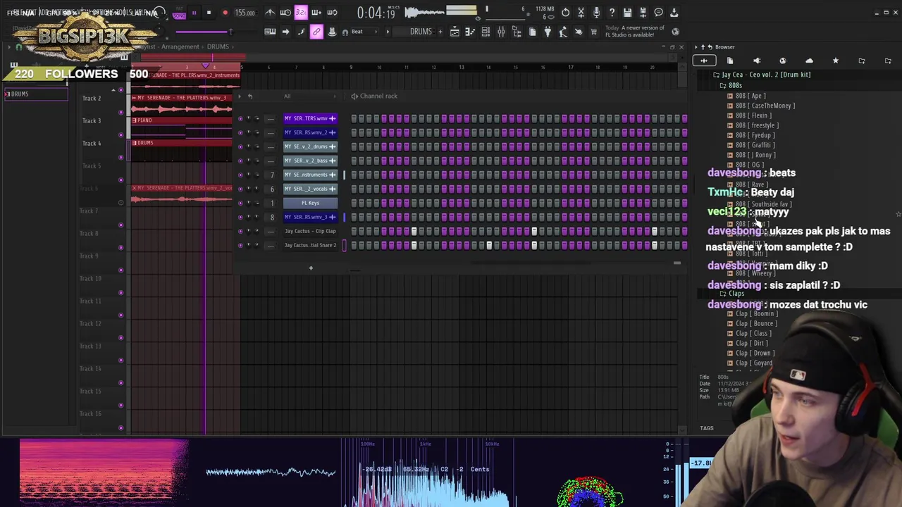
Task: Add a new channel with the plus
Action: (x=310, y=268)
